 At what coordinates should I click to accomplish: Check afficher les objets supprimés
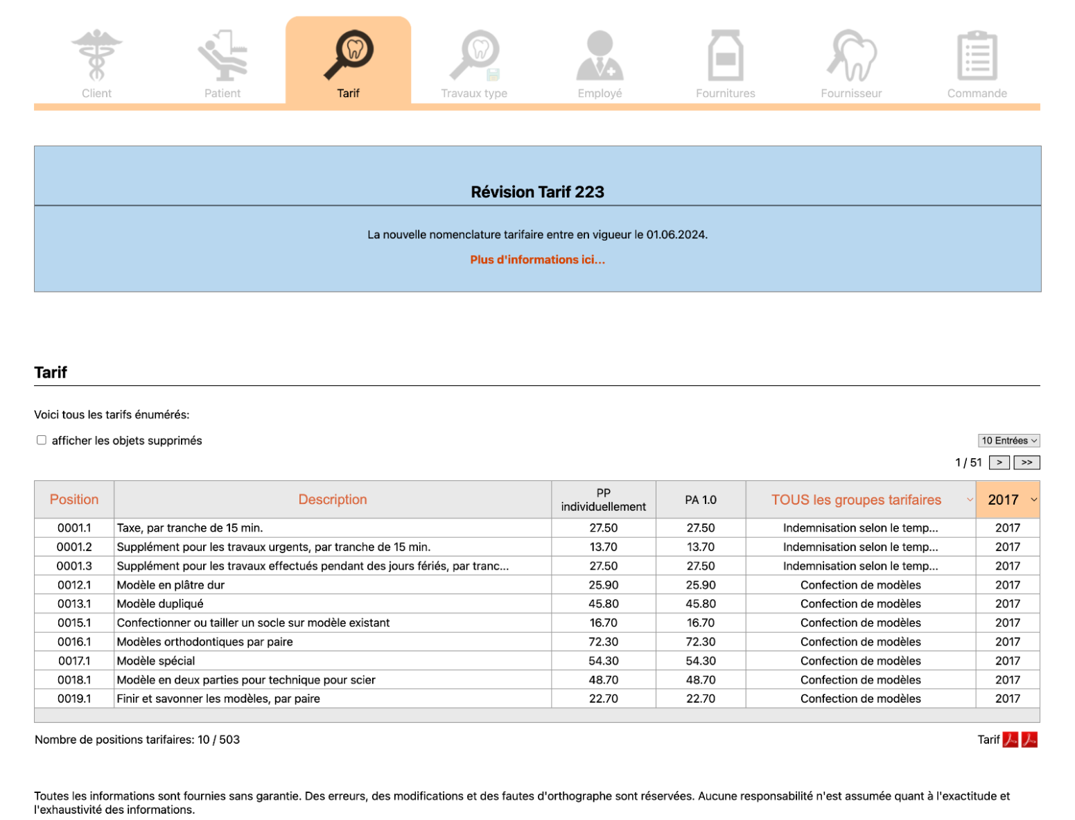[x=42, y=440]
